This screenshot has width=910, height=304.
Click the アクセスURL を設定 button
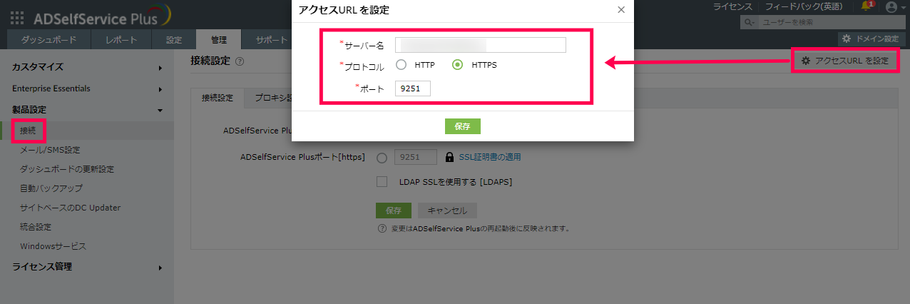(845, 61)
